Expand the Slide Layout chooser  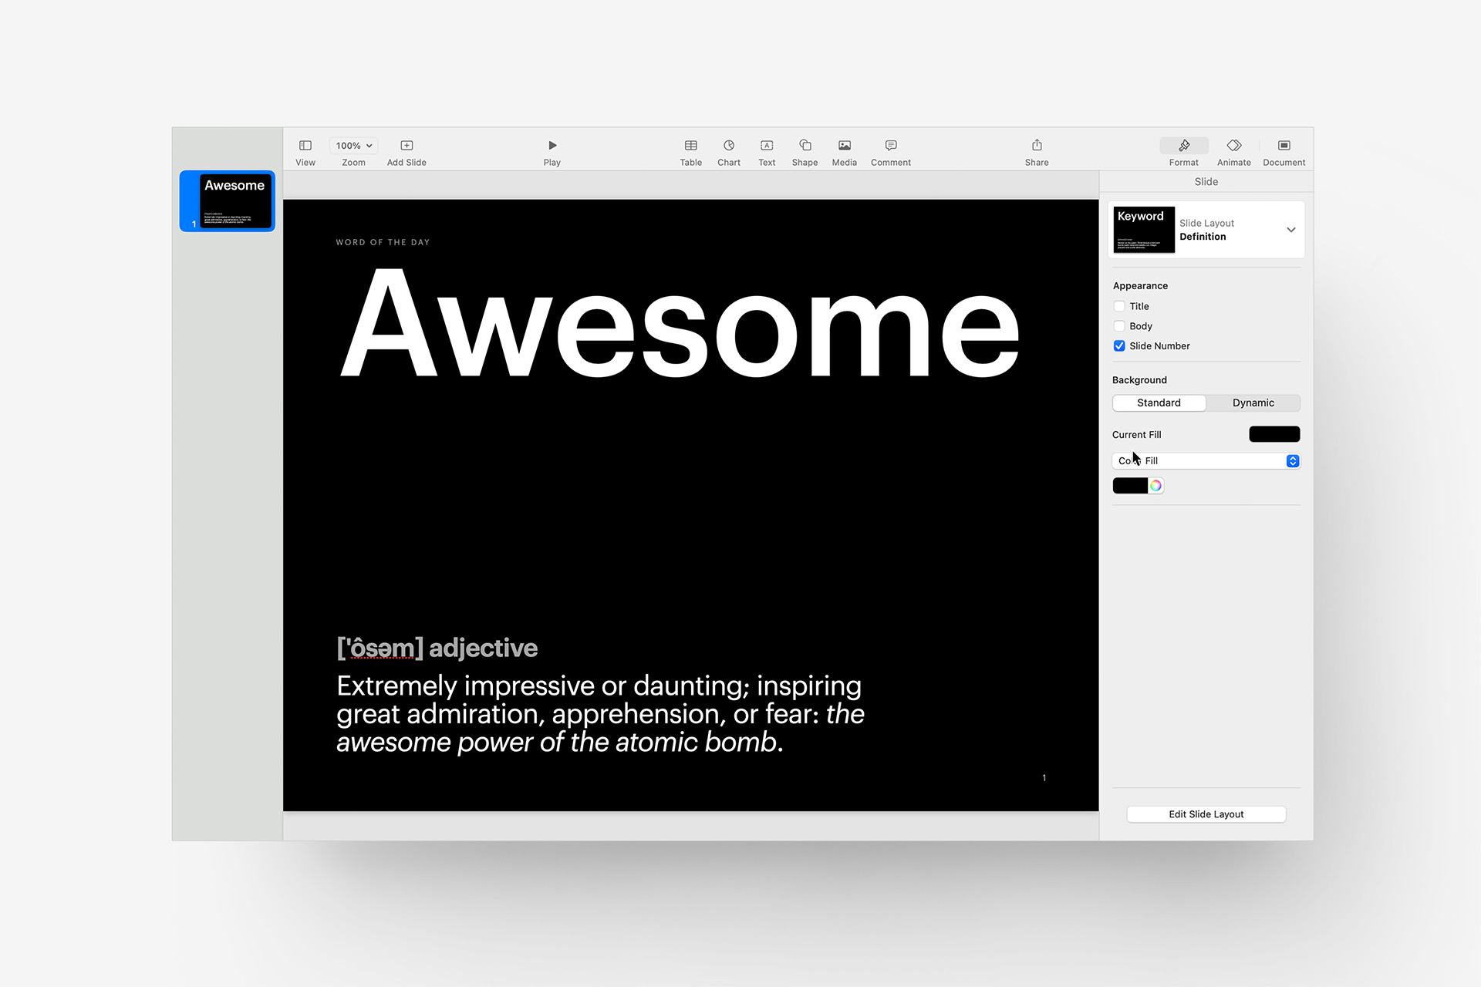[x=1291, y=229]
